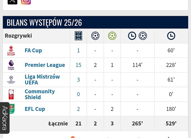Open the Liga Mistrzów UEFA link
The width and height of the screenshot is (191, 138).
coord(42,80)
